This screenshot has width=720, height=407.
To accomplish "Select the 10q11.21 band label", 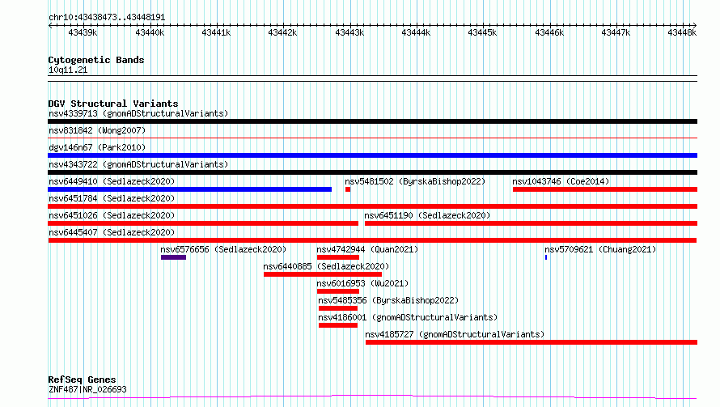I will [x=68, y=70].
